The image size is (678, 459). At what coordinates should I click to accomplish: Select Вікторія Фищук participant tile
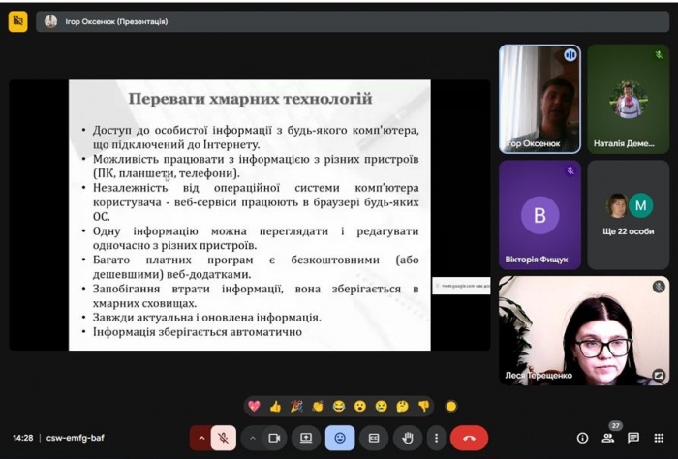[x=539, y=214]
